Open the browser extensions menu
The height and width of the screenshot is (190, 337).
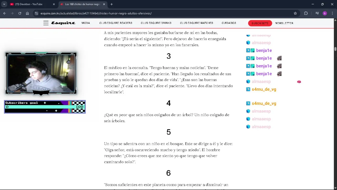(306, 13)
